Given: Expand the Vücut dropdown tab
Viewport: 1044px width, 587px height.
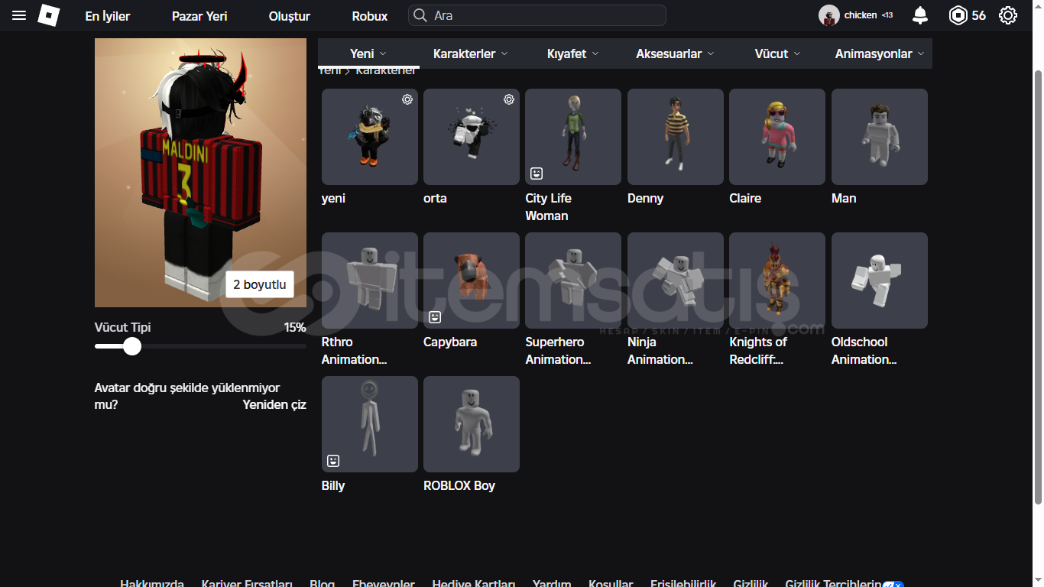Looking at the screenshot, I should tap(778, 54).
